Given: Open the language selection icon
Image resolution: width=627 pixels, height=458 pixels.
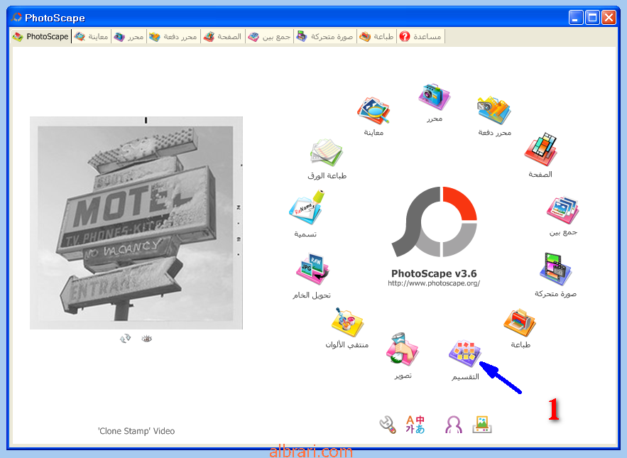Looking at the screenshot, I should click(415, 425).
